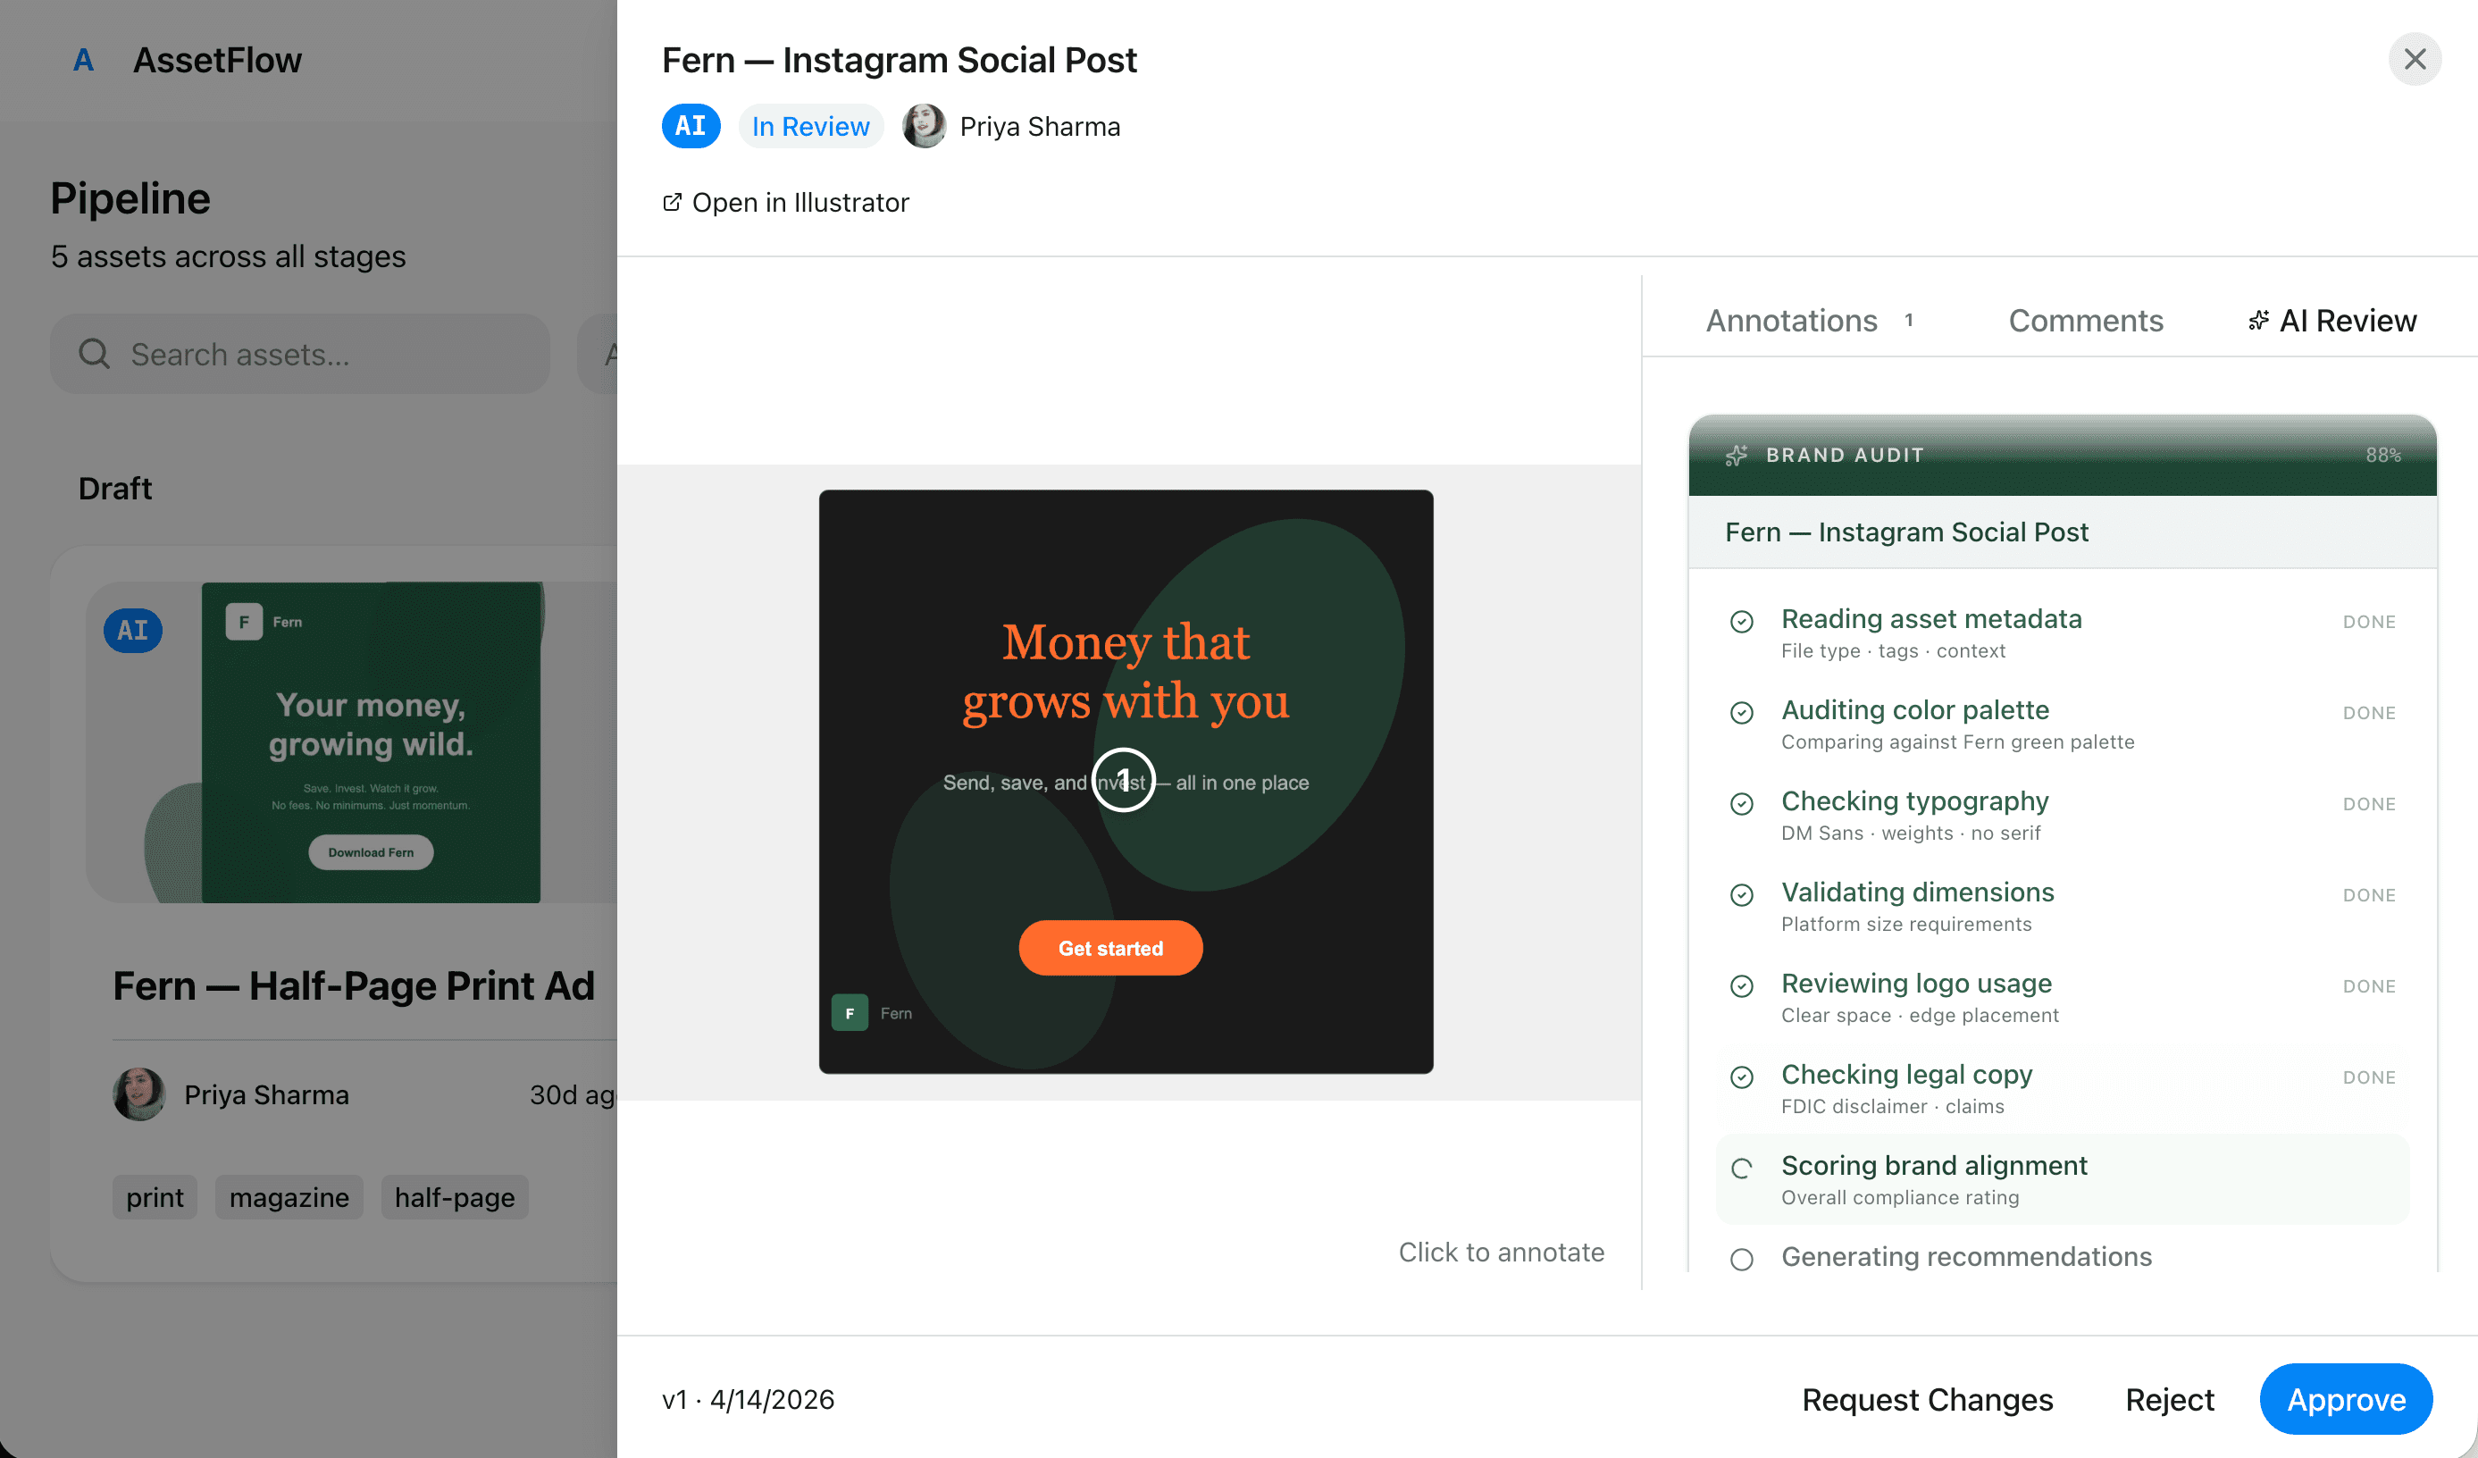This screenshot has width=2478, height=1458.
Task: Click the pending circle for Generating recommendations
Action: [x=1742, y=1260]
